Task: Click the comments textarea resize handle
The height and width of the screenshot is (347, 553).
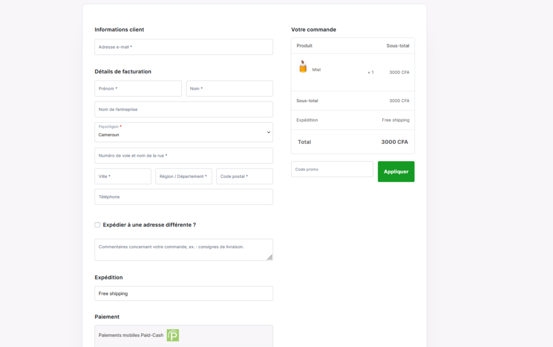Action: (269, 257)
